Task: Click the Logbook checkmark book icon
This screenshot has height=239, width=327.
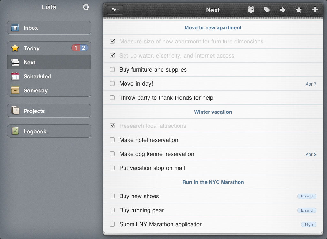Action: [15, 131]
